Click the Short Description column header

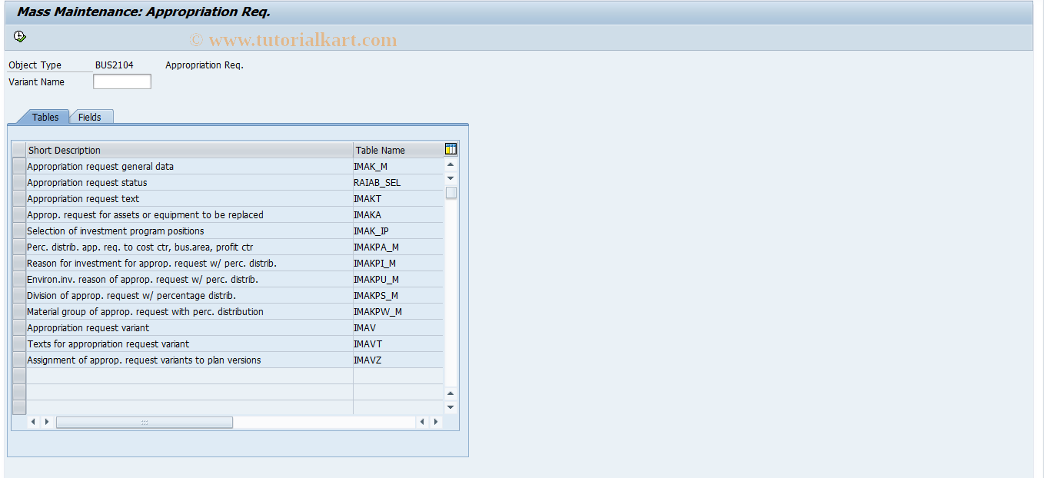pos(190,150)
